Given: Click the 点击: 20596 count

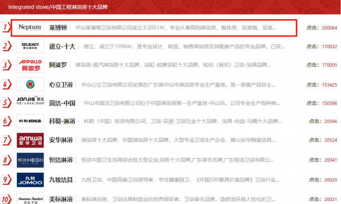Looking at the screenshot, I should click(x=323, y=121).
